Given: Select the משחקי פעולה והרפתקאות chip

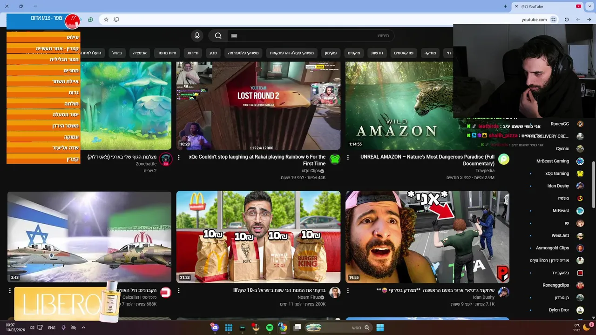Looking at the screenshot, I should point(292,53).
